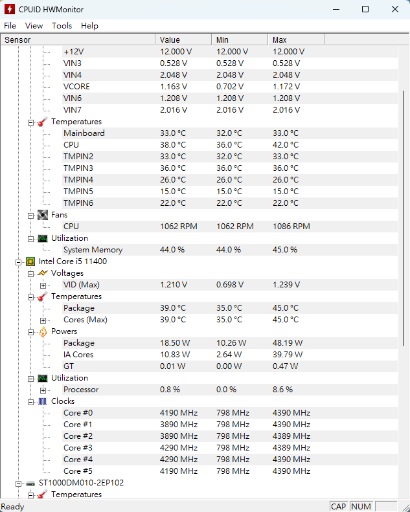
Task: Click the Clocks waveform icon
Action: [x=43, y=401]
